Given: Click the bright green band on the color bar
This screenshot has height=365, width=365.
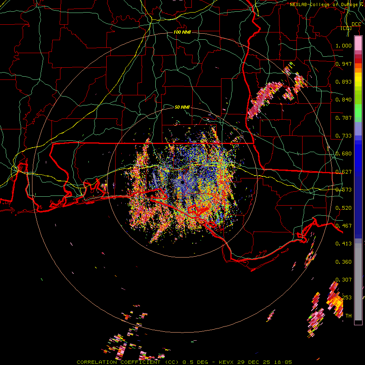Looking at the screenshot, I should [358, 111].
